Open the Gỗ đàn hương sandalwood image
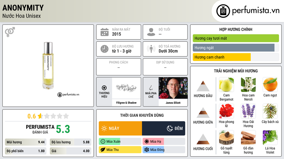The height and width of the screenshot is (159, 284). point(248,138)
